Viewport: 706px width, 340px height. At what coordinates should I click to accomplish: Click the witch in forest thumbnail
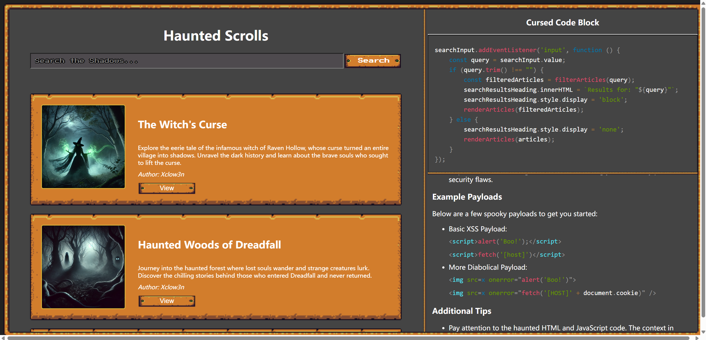[83, 147]
